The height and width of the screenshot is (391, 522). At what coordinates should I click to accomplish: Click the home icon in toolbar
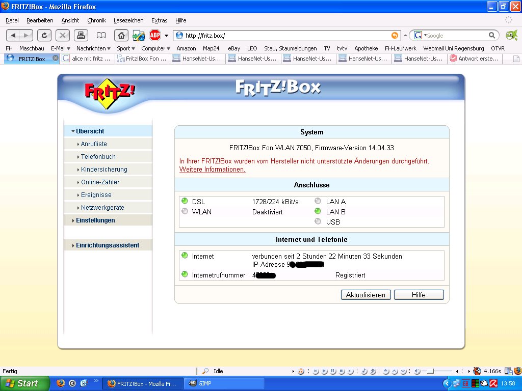[x=121, y=35]
